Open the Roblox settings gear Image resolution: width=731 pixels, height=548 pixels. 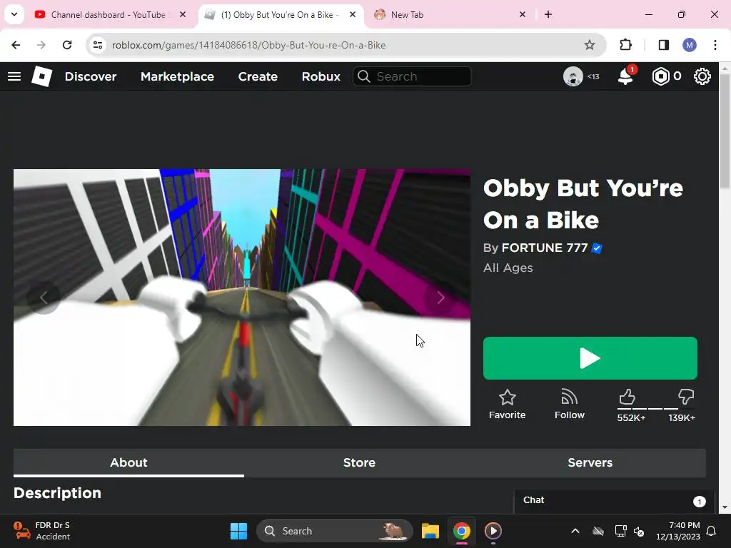click(x=702, y=76)
